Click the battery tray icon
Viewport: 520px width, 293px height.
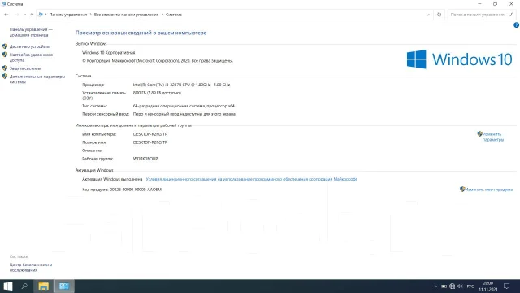coord(444,286)
